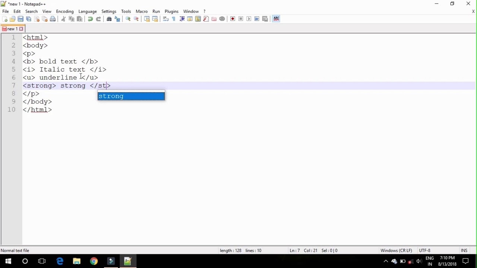This screenshot has height=268, width=477.
Task: Toggle the ABC spell-check icon
Action: click(276, 19)
